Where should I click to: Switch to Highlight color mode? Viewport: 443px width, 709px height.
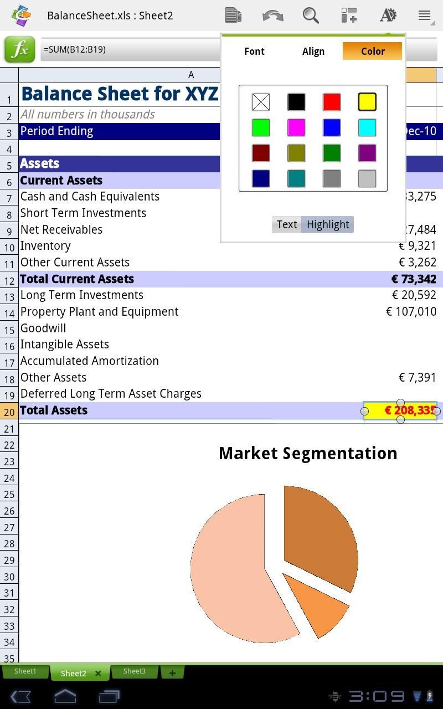pyautogui.click(x=328, y=224)
